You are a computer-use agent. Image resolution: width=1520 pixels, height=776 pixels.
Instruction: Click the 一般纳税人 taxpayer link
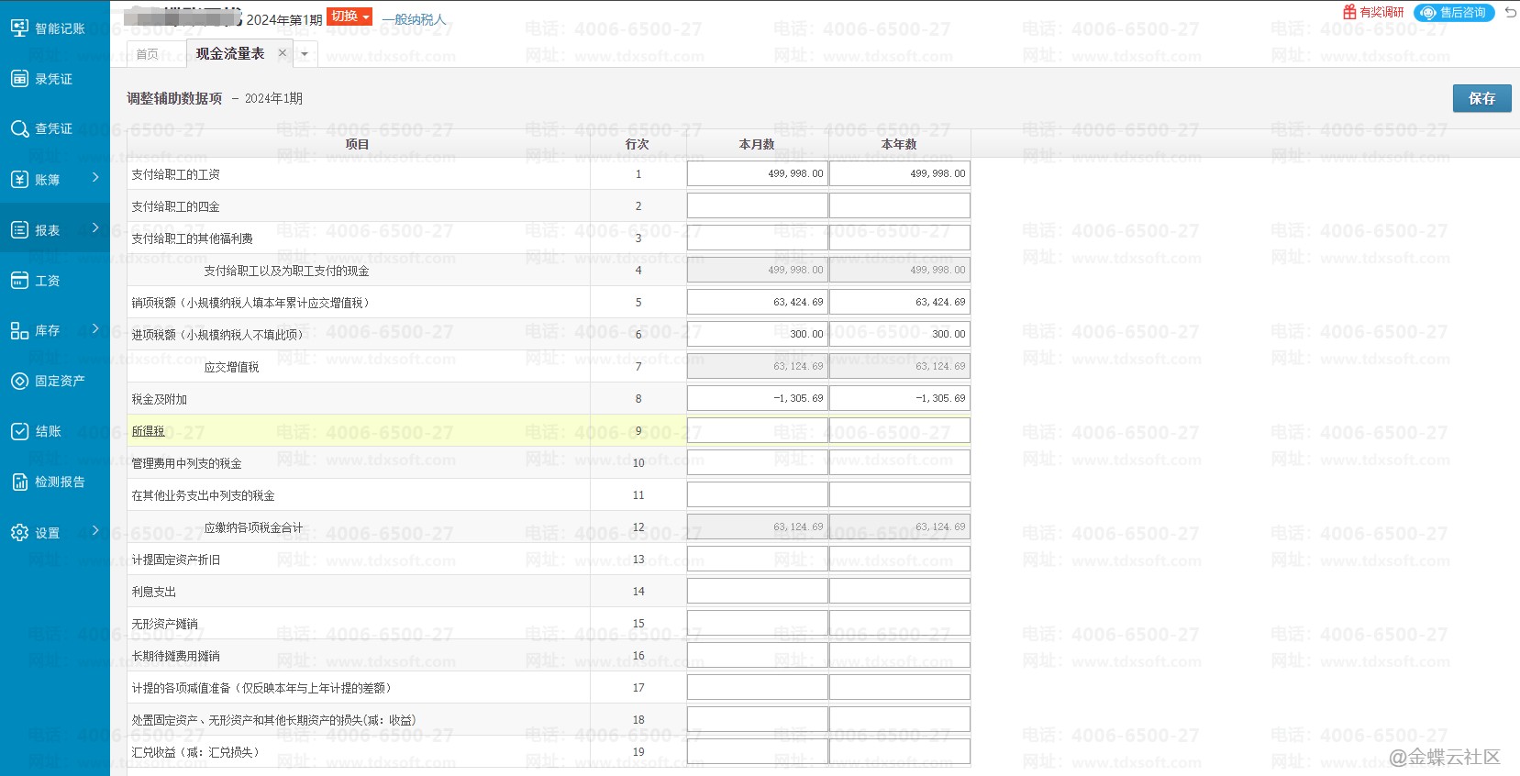coord(414,19)
